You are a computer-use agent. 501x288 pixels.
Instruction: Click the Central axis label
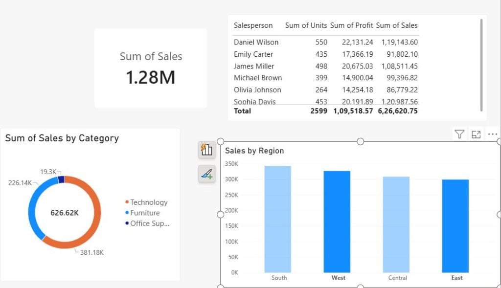[397, 278]
